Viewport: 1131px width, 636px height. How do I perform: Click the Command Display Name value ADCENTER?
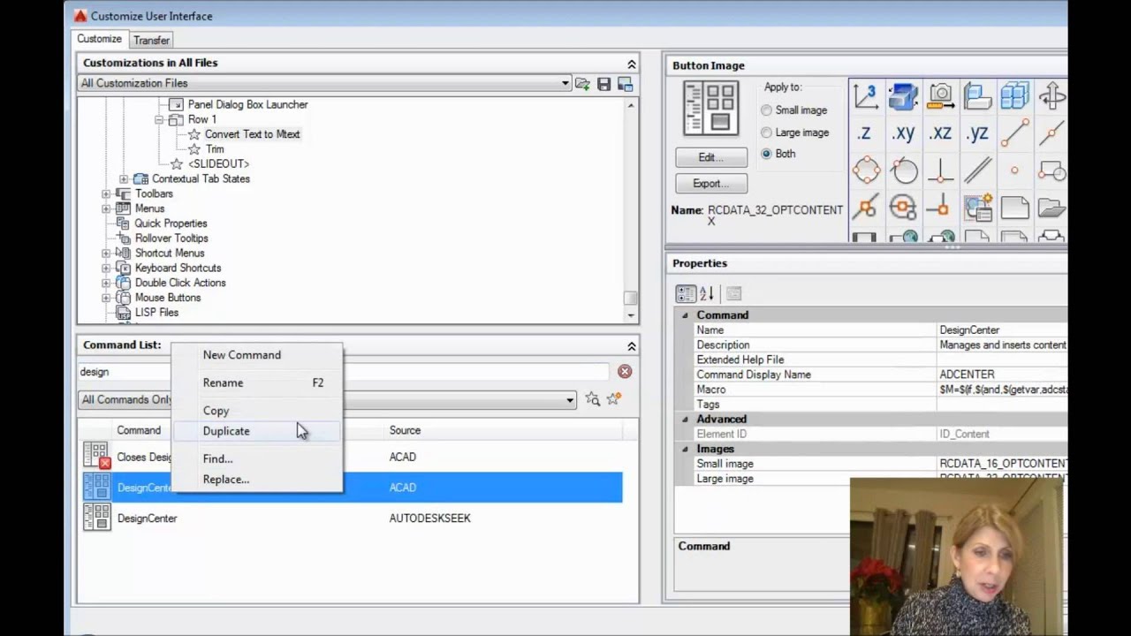[x=1002, y=375]
